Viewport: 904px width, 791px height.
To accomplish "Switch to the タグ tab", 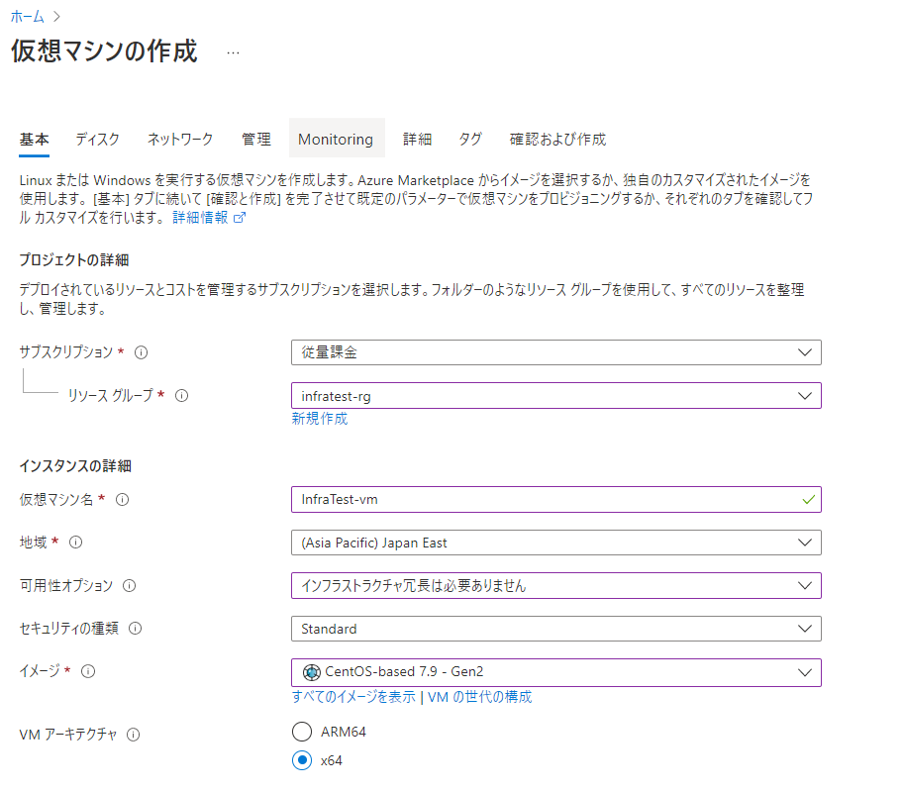I will click(x=470, y=140).
